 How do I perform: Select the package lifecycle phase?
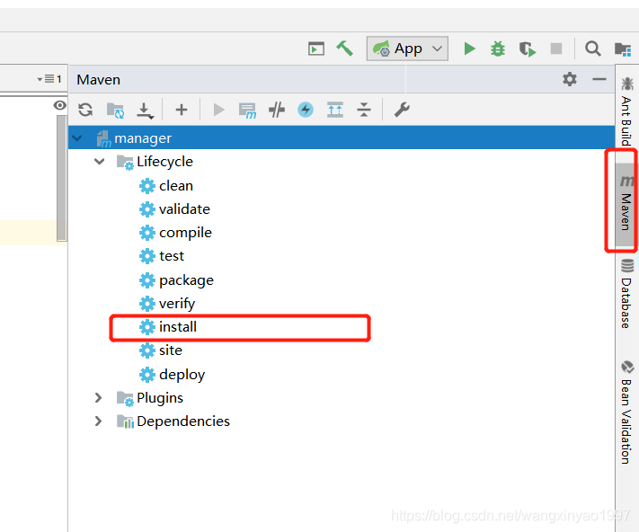pos(176,280)
